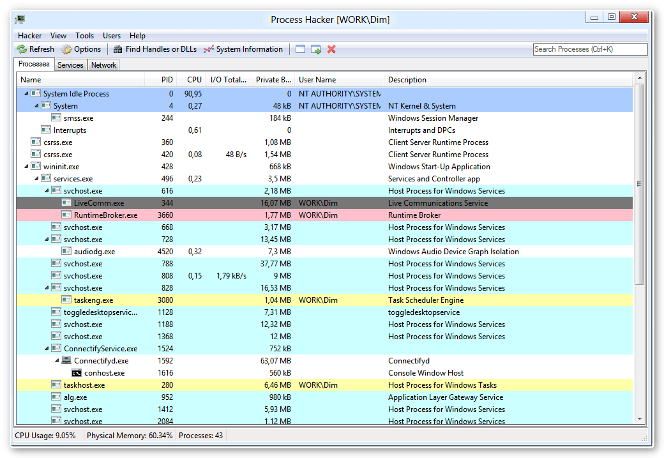Image resolution: width=664 pixels, height=458 pixels.
Task: Click the conhost.exe console icon
Action: [x=77, y=373]
